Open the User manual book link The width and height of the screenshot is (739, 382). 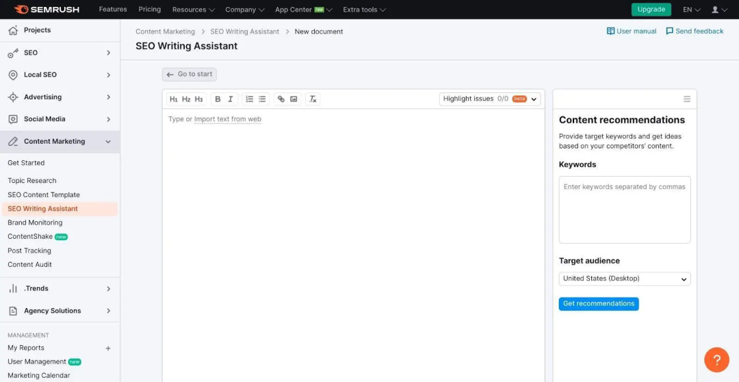click(x=632, y=31)
